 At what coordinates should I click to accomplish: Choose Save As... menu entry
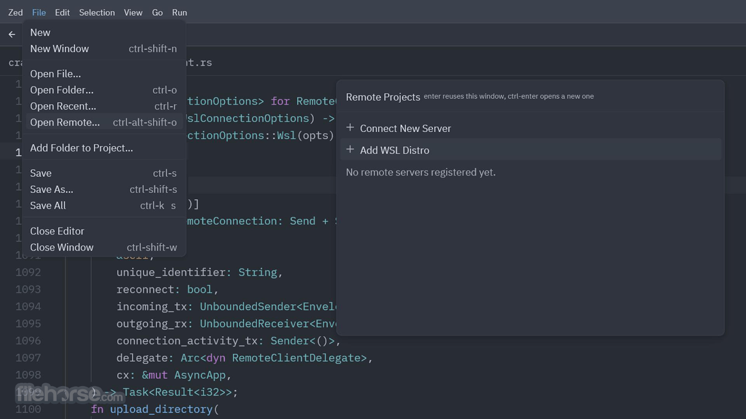103,189
